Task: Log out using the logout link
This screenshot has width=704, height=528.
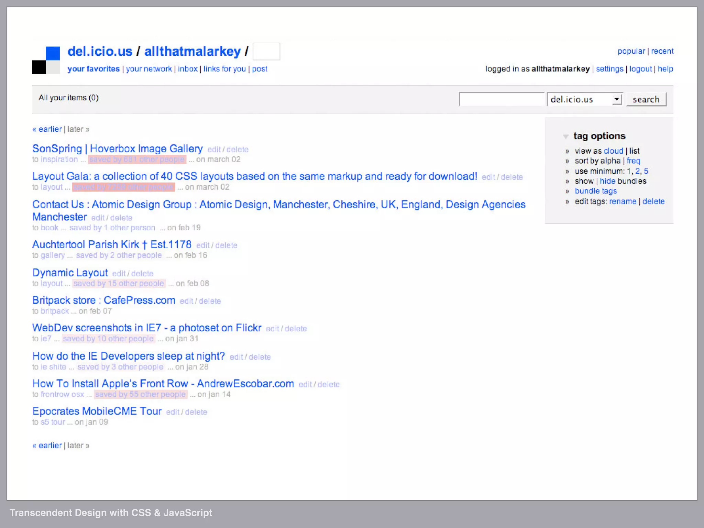Action: tap(640, 69)
